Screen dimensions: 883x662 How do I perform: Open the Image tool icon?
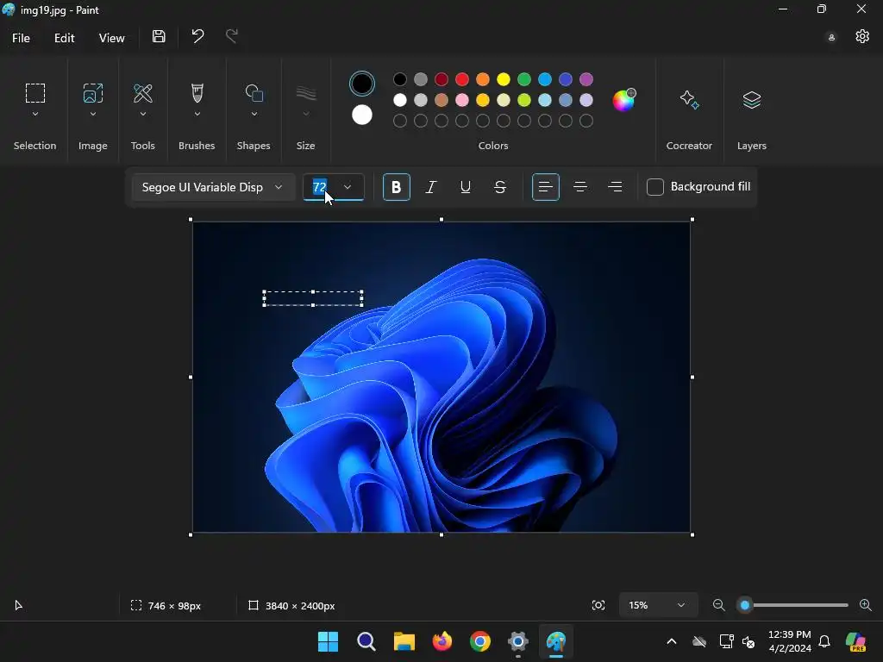click(93, 93)
